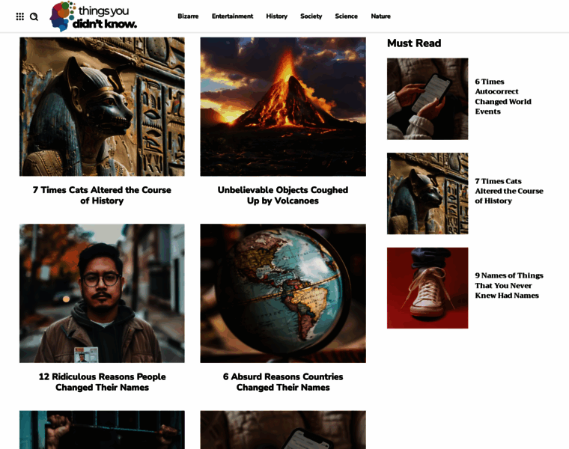Screen dimensions: 569x449
Task: Select Entertainment in the navigation
Action: [x=232, y=16]
